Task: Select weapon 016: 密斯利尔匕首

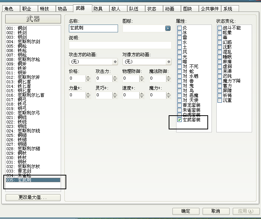Action: coord(33,95)
